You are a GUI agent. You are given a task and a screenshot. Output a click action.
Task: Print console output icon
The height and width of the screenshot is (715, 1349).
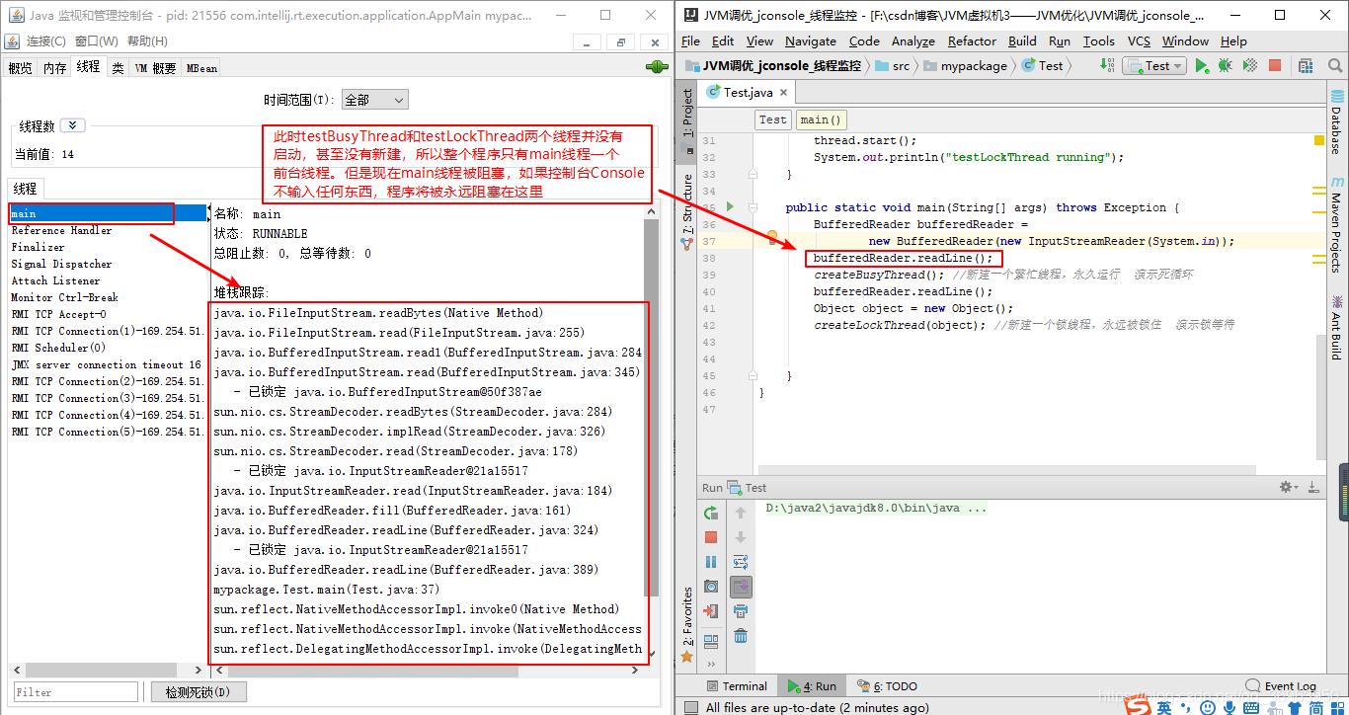click(741, 611)
